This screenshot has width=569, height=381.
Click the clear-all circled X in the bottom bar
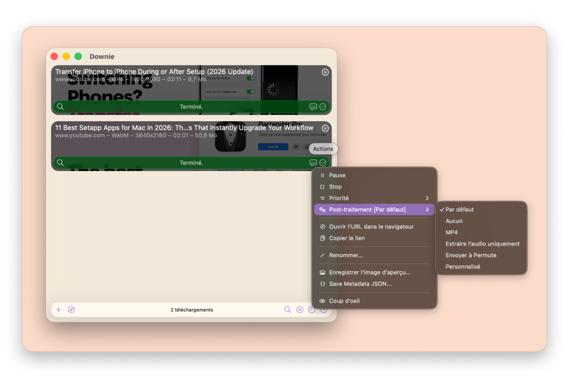[x=300, y=310]
